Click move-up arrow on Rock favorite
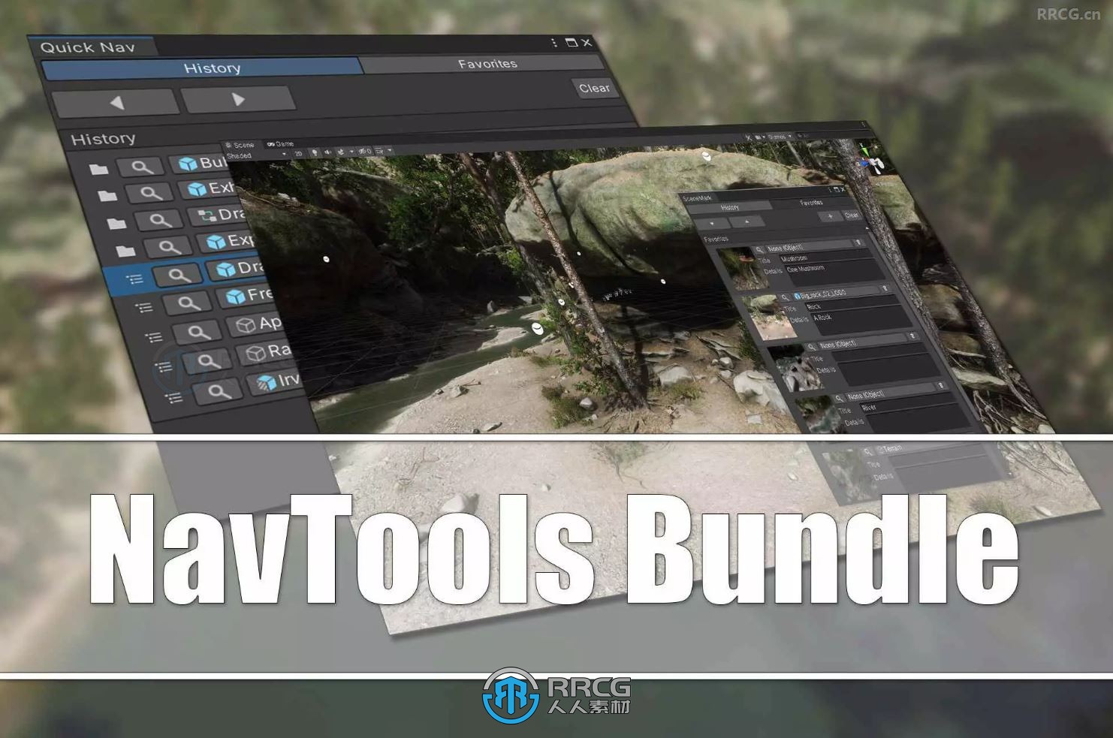This screenshot has height=738, width=1113. [x=885, y=288]
